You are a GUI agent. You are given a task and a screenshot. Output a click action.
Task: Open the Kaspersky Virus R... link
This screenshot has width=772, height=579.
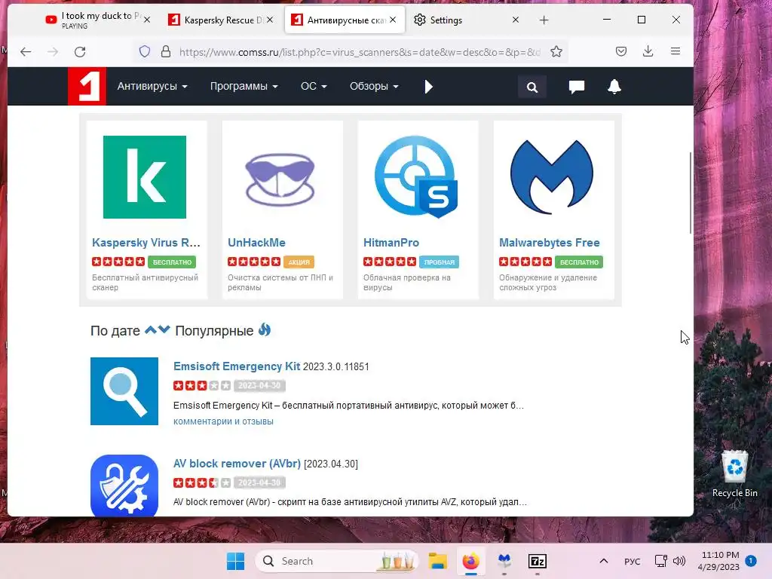[x=146, y=242]
